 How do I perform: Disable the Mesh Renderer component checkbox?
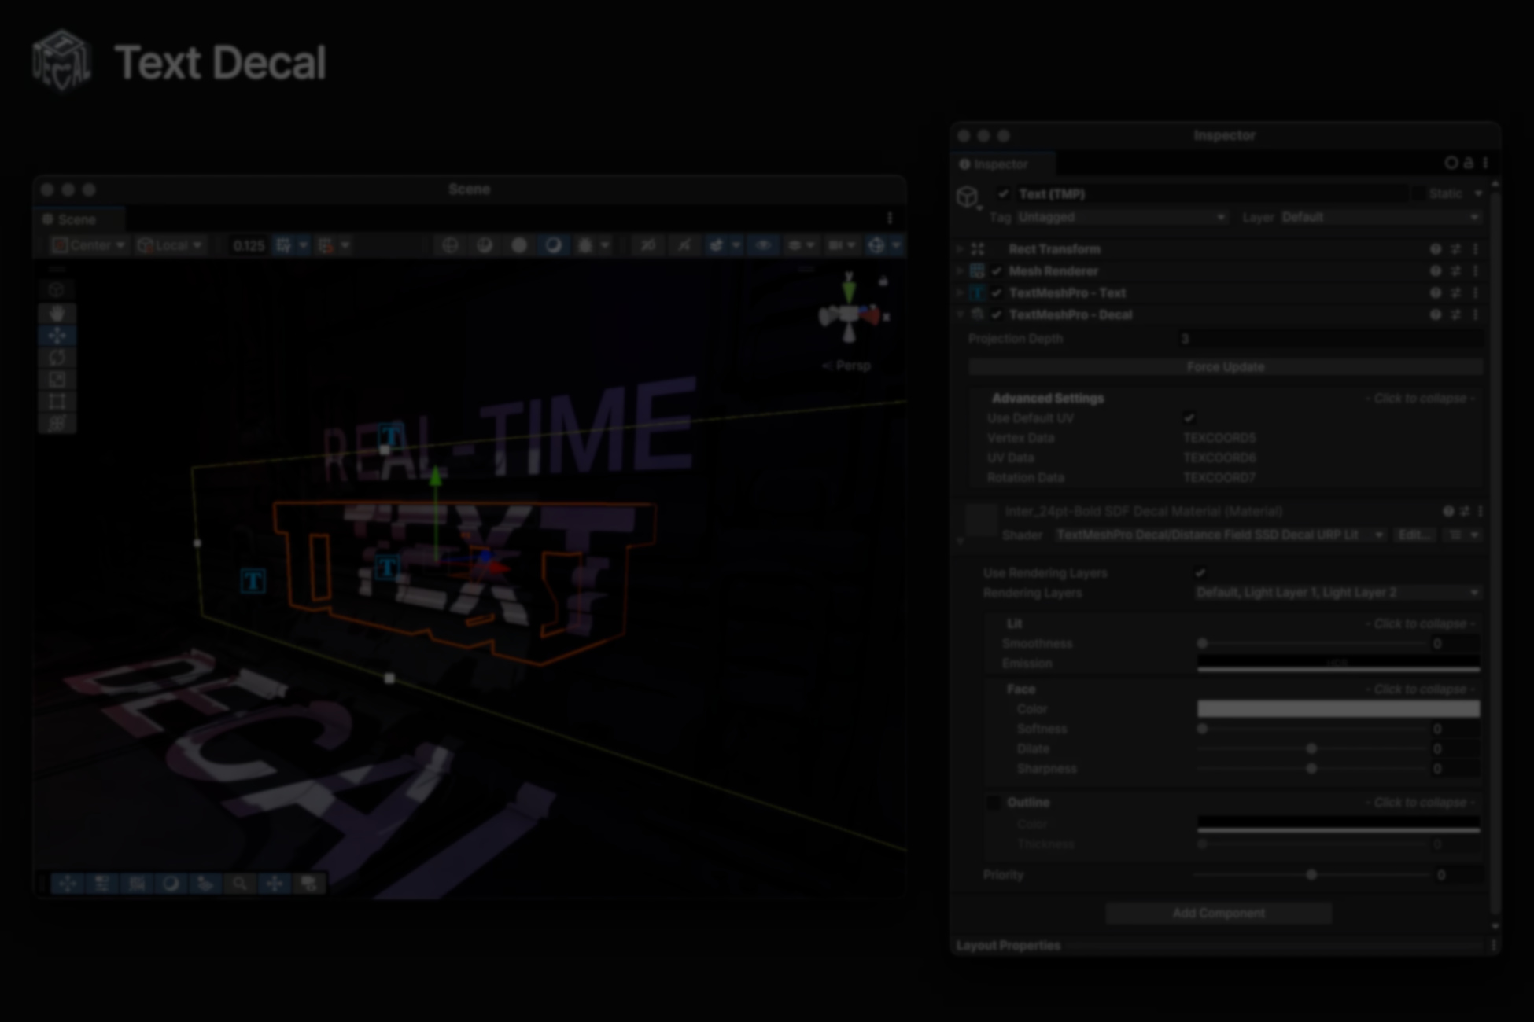point(997,271)
